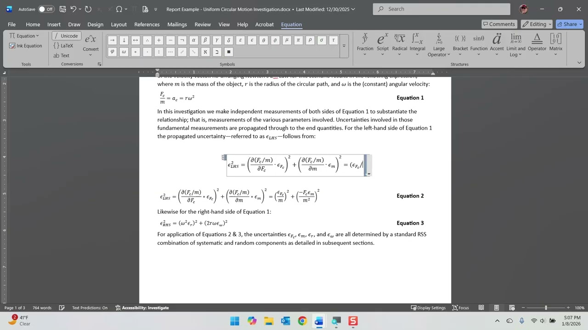Viewport: 588px width, 330px height.
Task: Open Display Settings in status bar
Action: click(428, 308)
